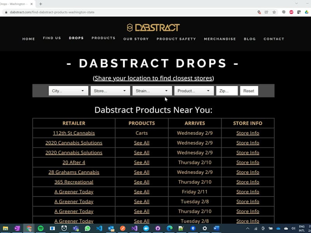Viewport: 311px width, 233px height.
Task: Open Visual Studio from the taskbar
Action: [x=134, y=228]
